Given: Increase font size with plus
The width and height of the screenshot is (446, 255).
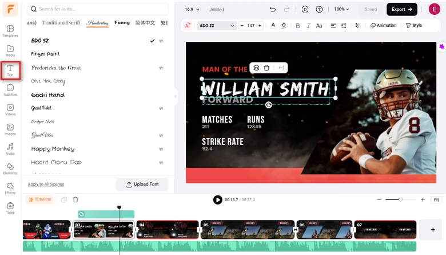Looking at the screenshot, I should click(x=260, y=26).
